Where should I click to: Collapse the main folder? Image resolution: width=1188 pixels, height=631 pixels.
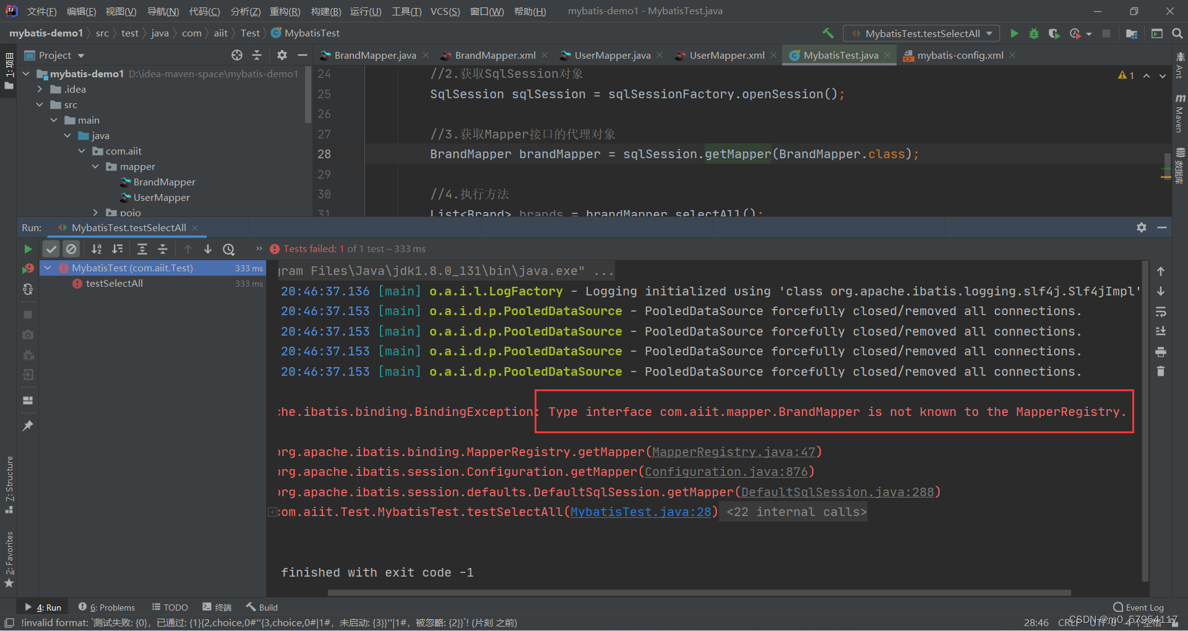click(x=54, y=120)
